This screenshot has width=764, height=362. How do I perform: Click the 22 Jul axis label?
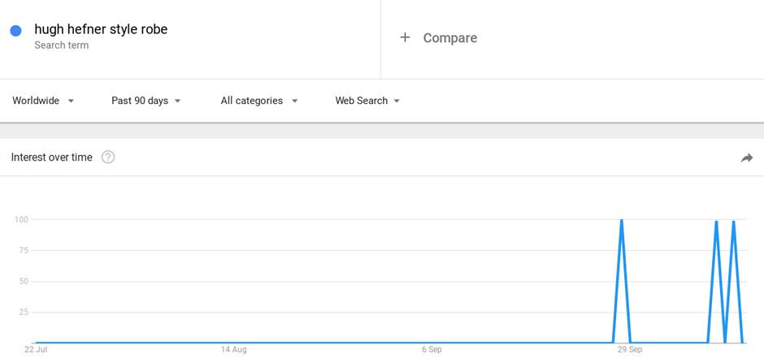36,349
